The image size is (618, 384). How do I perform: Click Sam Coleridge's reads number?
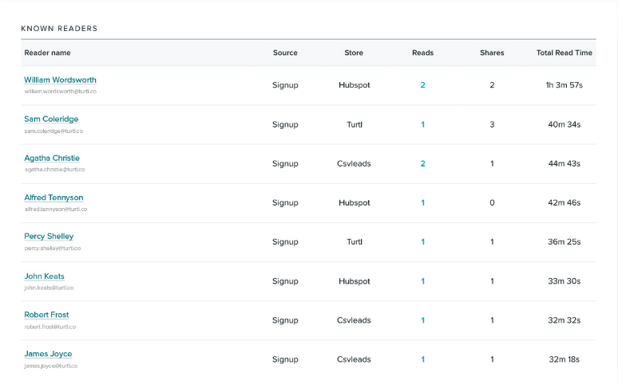[422, 124]
